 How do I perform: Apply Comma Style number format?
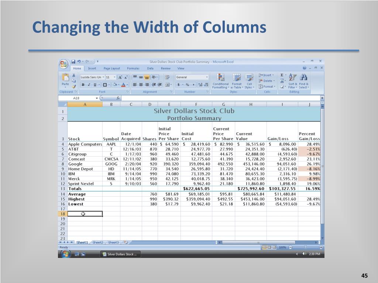[x=193, y=85]
